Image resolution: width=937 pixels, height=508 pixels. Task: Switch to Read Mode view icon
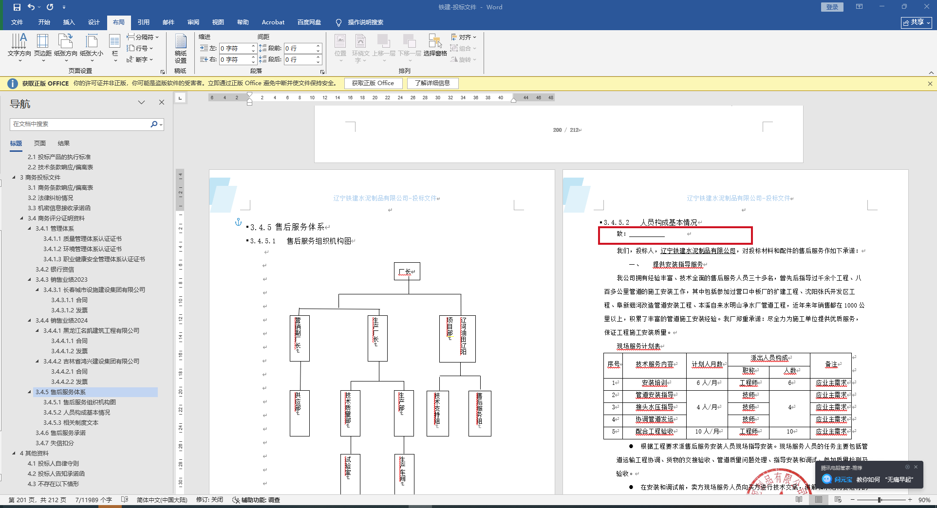799,500
